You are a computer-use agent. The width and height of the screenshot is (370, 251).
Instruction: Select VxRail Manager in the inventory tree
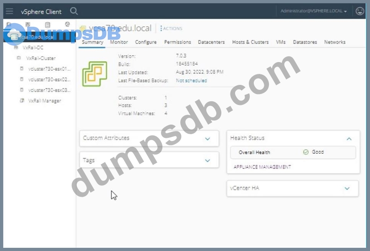[44, 101]
